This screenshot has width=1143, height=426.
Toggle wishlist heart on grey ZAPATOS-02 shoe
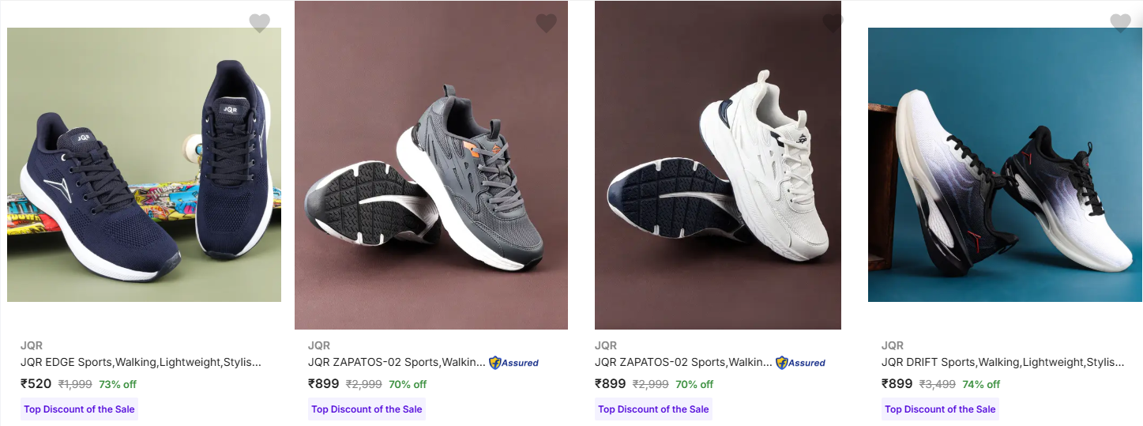click(x=547, y=23)
